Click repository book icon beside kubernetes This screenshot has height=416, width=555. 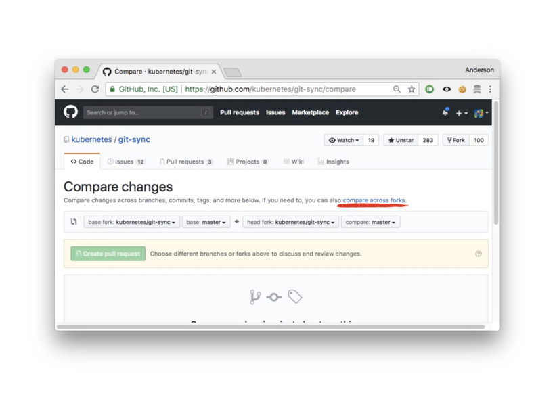click(x=66, y=140)
